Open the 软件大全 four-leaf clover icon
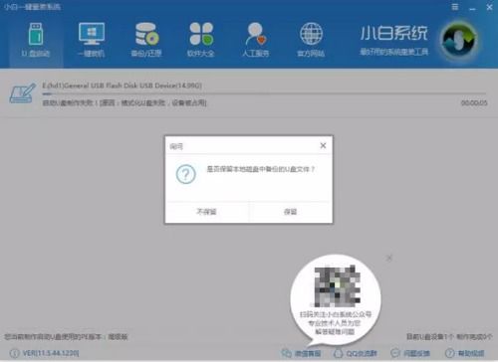Screen dimensions: 498x362 click(201, 34)
